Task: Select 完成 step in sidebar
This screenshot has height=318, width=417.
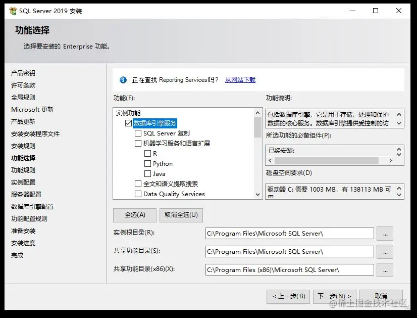Action: click(x=17, y=255)
